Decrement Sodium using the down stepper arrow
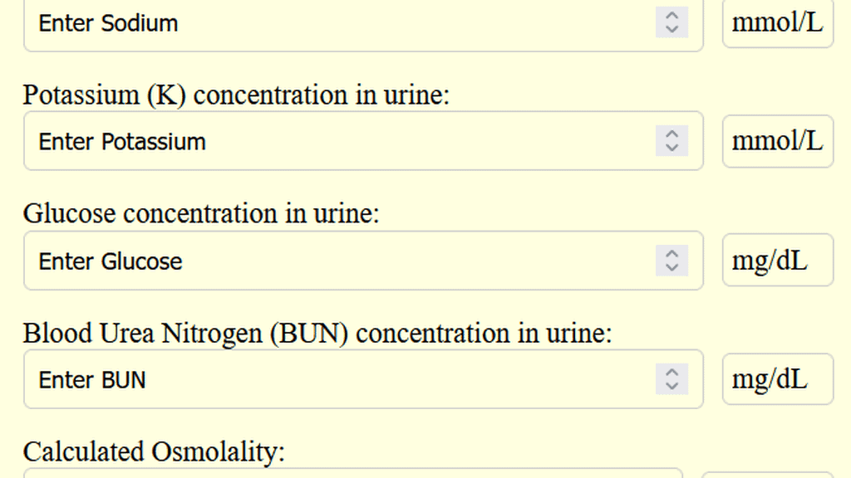851x478 pixels. pos(670,28)
